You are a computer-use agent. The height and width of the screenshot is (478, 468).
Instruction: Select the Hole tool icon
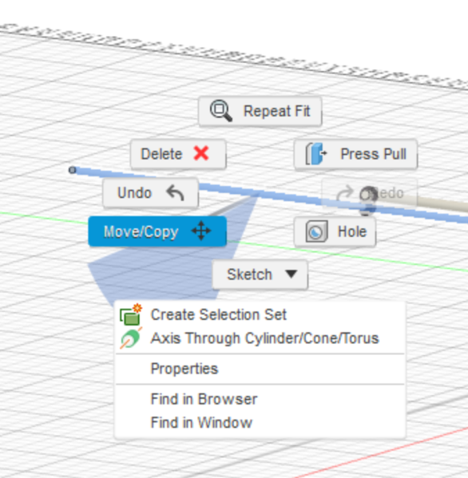pos(317,231)
